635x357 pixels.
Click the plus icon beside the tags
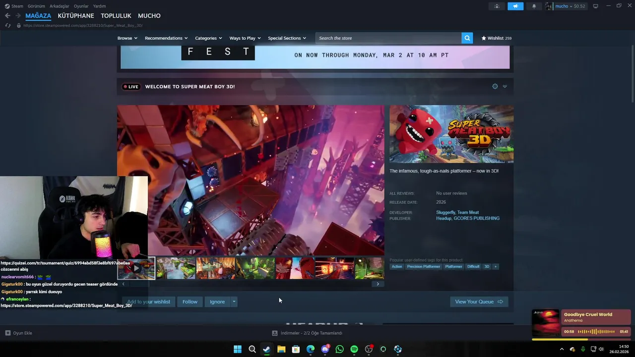tap(495, 267)
